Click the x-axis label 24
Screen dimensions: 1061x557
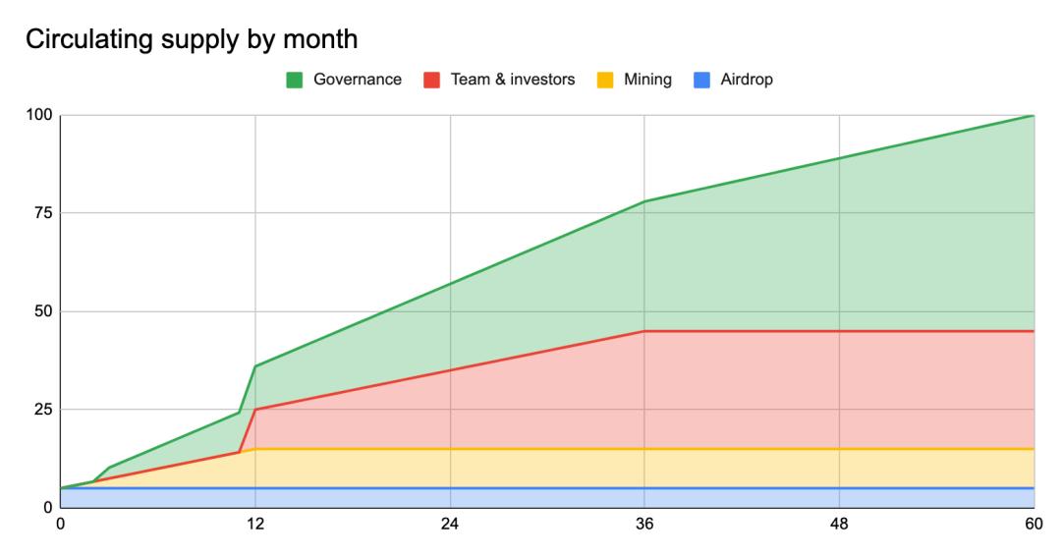pyautogui.click(x=450, y=524)
